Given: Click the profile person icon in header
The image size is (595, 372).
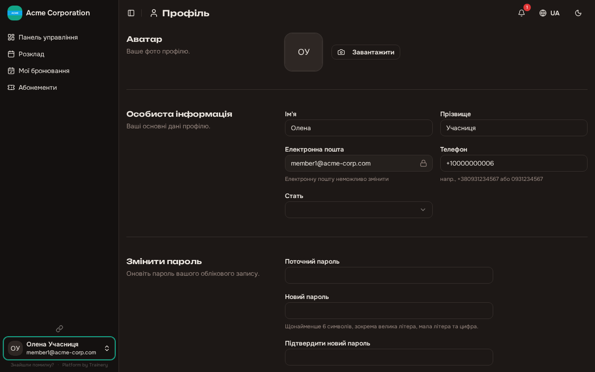Looking at the screenshot, I should pos(154,13).
